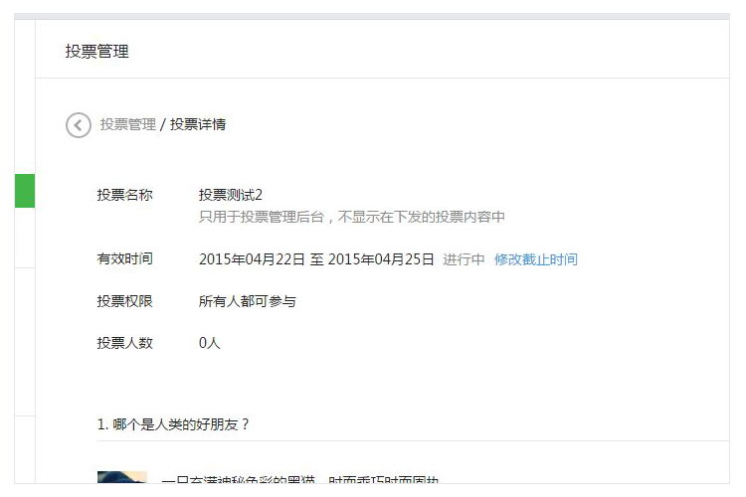Click the grey hint text under 投票测试2
This screenshot has height=497, width=746.
click(x=351, y=217)
